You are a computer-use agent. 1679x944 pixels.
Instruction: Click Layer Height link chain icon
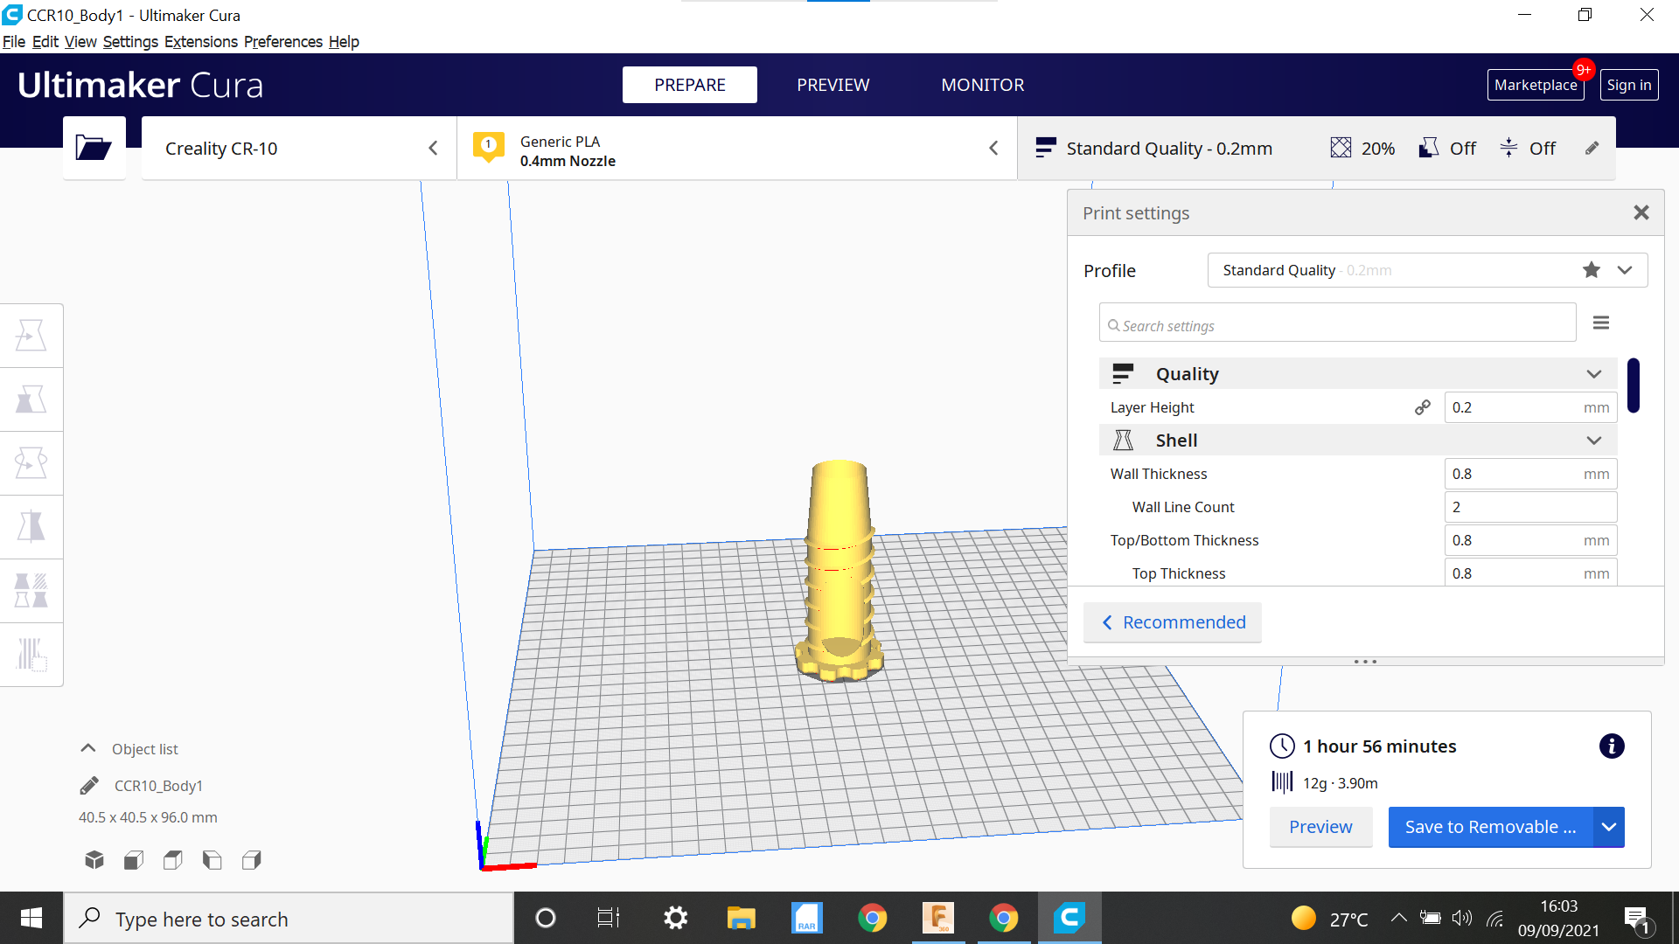point(1423,407)
